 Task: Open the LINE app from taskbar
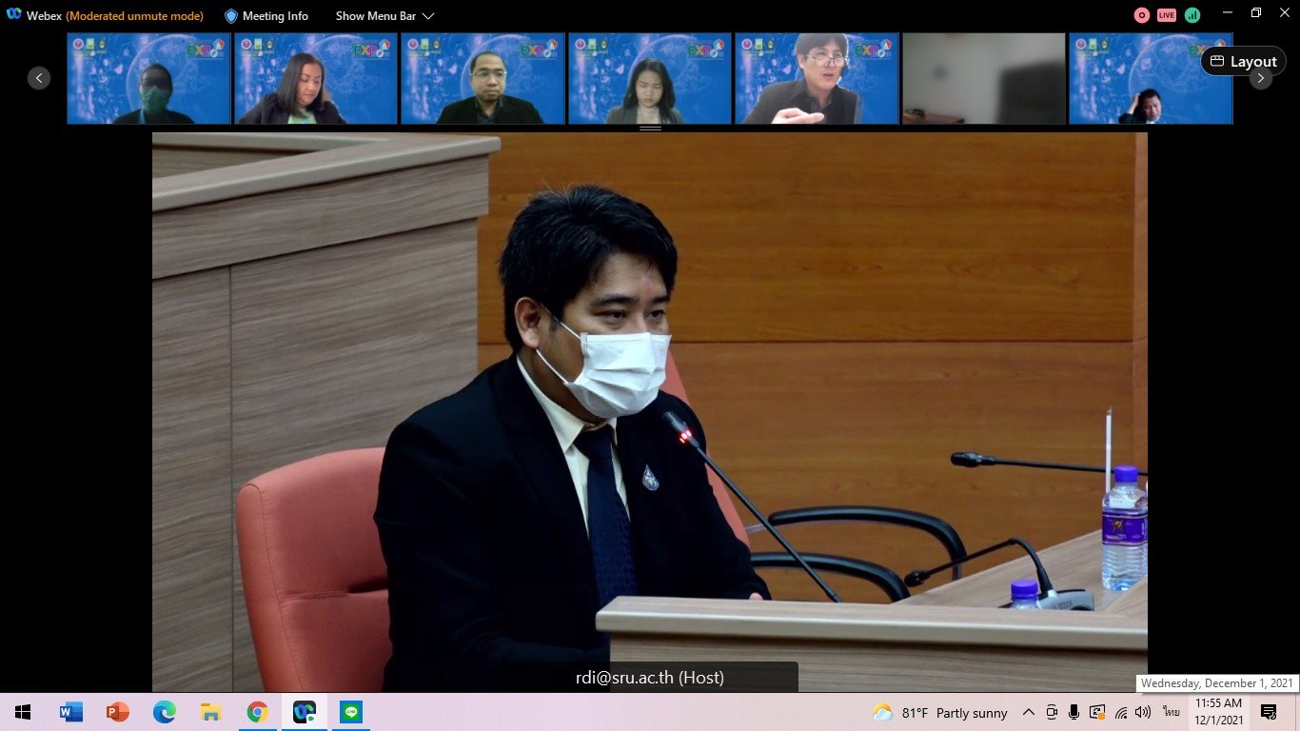pos(351,712)
